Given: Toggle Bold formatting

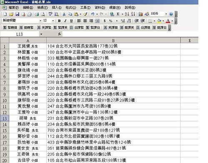Looking at the screenshot, I should click(59, 21).
